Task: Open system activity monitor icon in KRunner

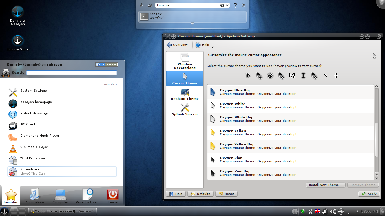Action: pos(150,5)
